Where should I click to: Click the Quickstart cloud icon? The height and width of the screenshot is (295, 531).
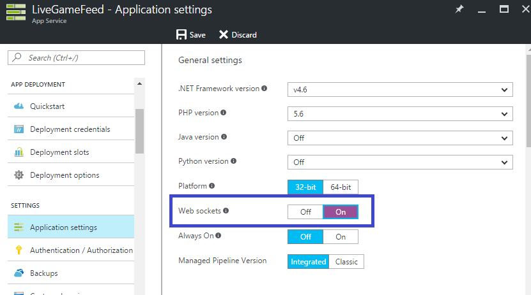click(19, 106)
